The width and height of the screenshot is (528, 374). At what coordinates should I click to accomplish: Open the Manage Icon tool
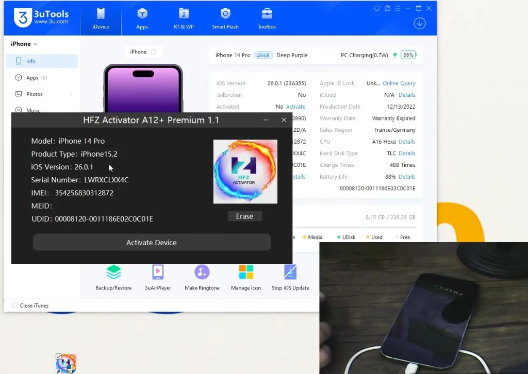(246, 278)
